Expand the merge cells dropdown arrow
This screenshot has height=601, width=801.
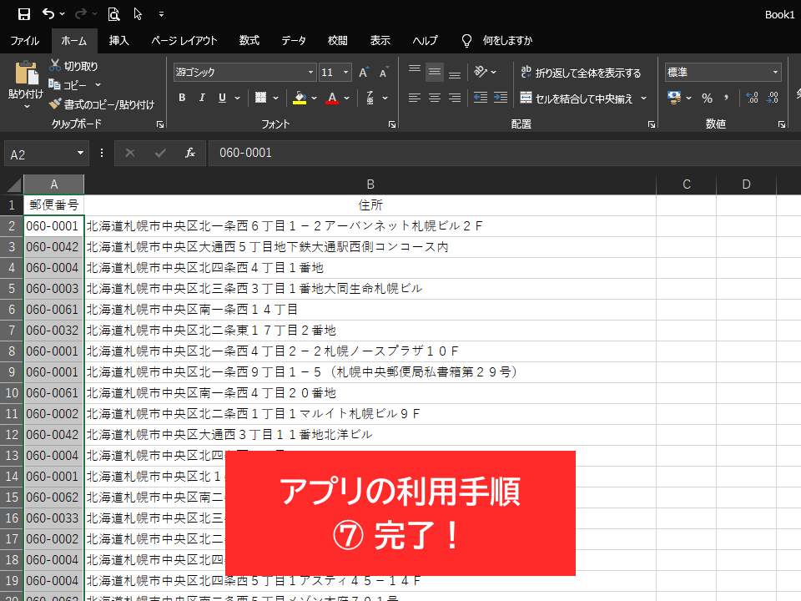click(643, 98)
